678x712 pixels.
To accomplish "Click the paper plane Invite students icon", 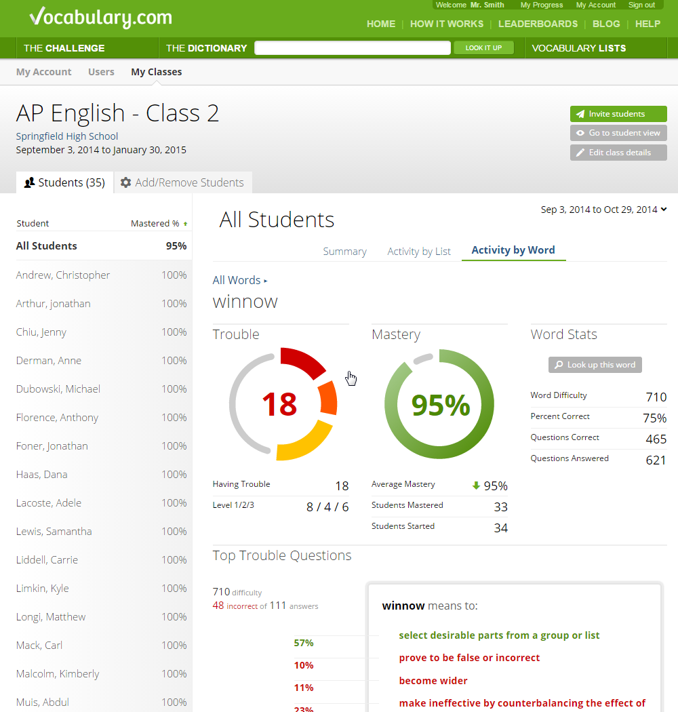I will click(580, 114).
